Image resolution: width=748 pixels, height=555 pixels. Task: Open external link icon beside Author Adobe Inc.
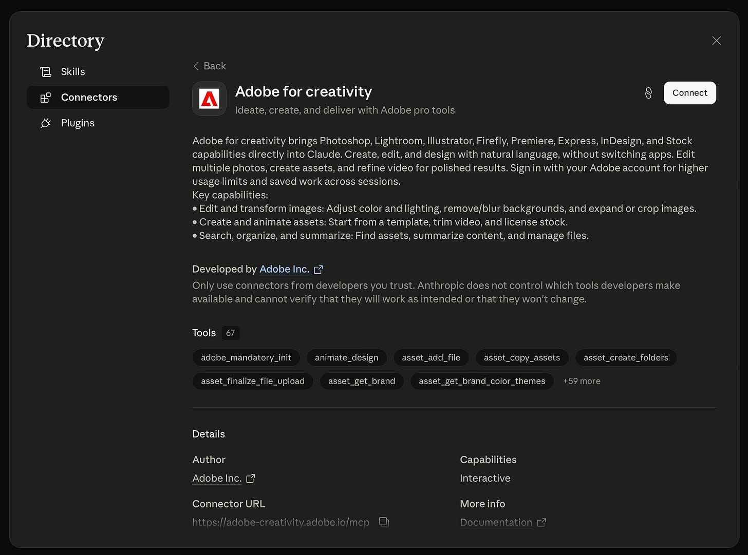pos(250,479)
